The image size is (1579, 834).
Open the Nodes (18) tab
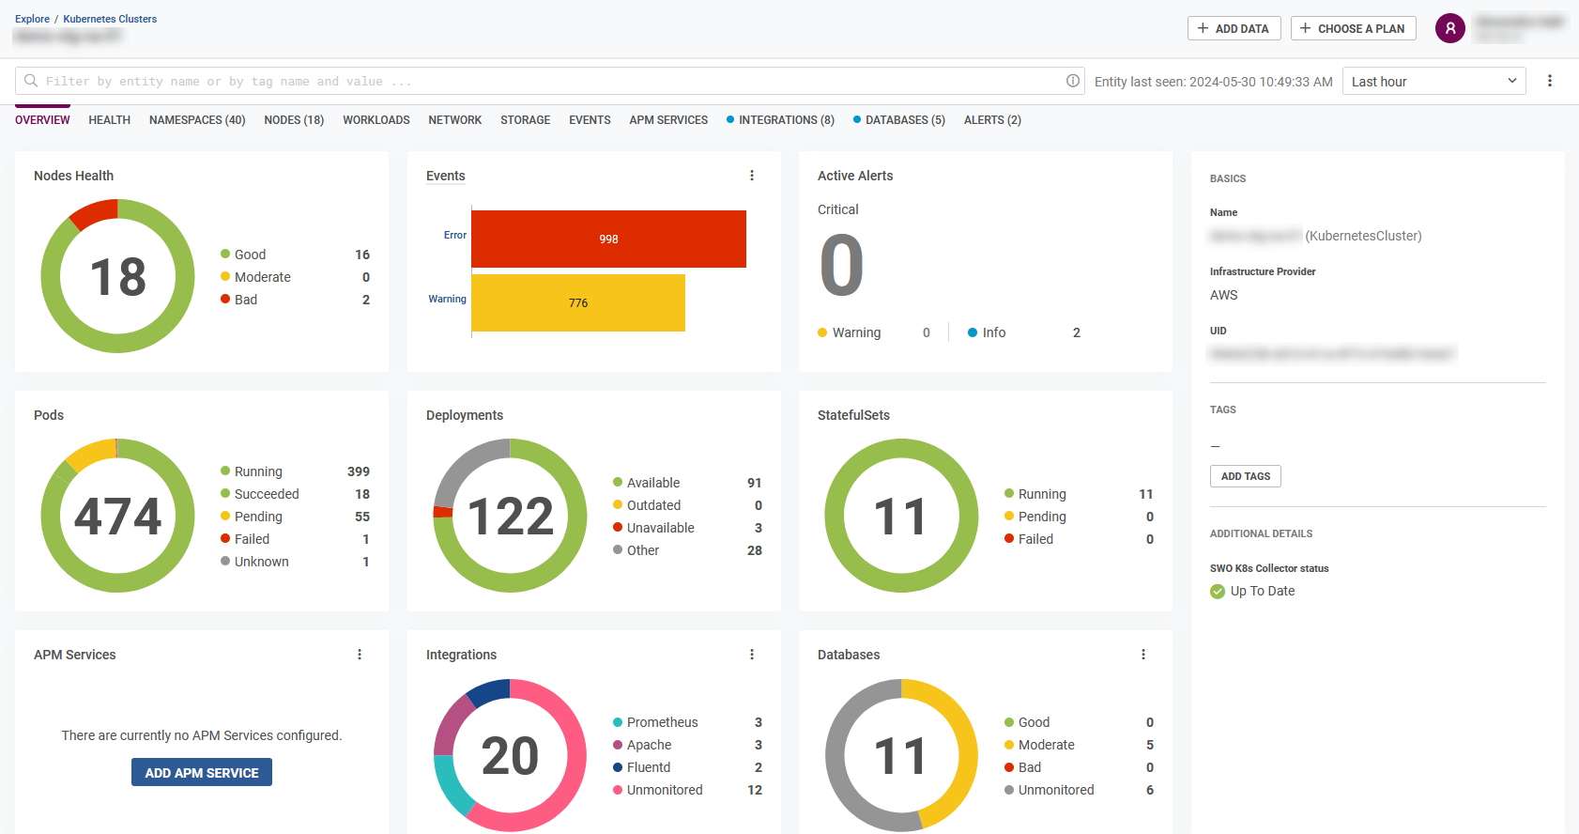pyautogui.click(x=294, y=120)
